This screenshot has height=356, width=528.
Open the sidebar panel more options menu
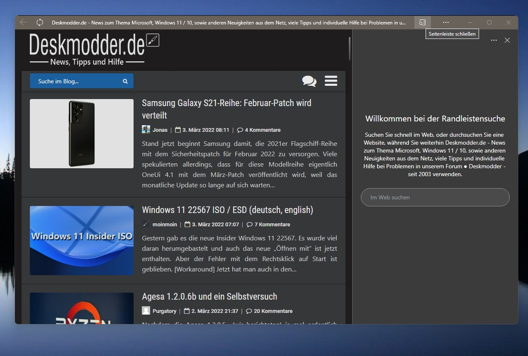pyautogui.click(x=494, y=40)
